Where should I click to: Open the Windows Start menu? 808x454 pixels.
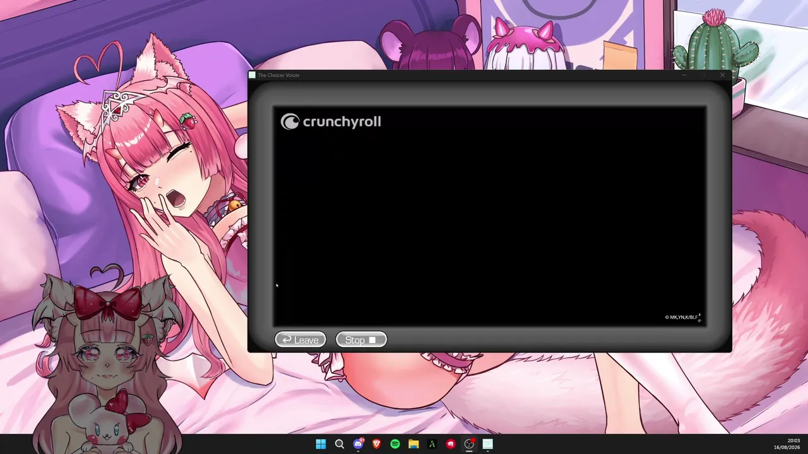tap(321, 444)
